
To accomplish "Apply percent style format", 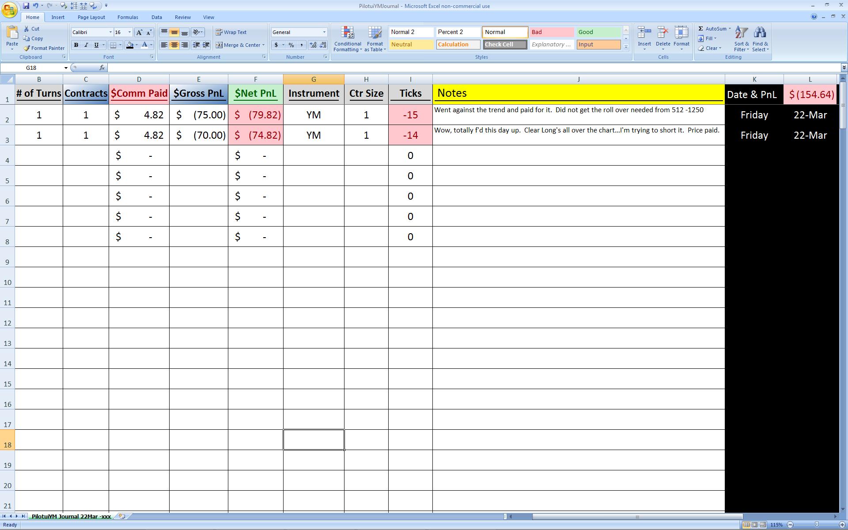I will click(291, 45).
